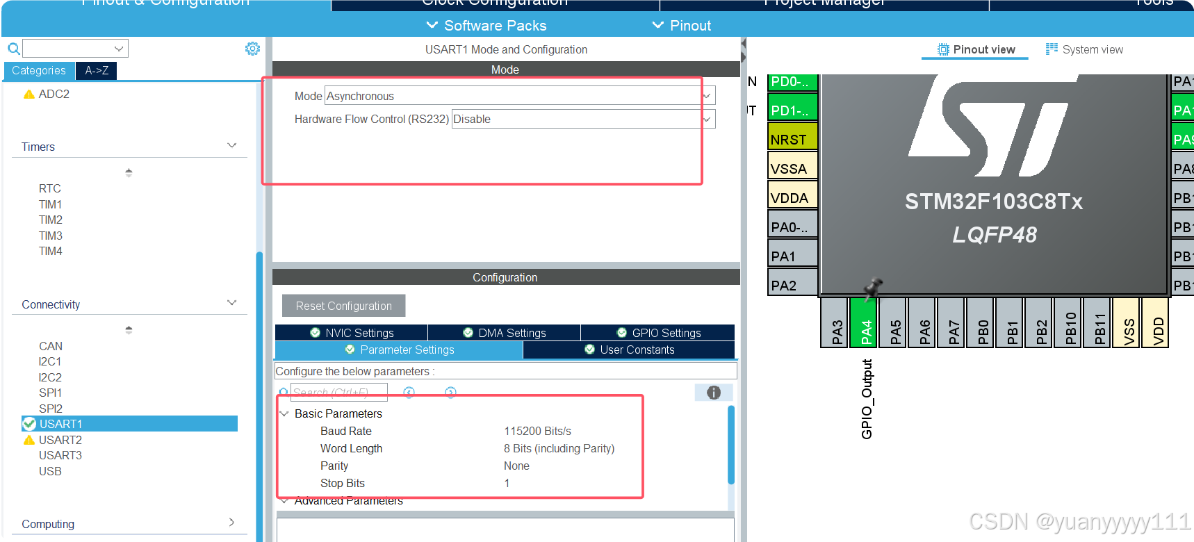Select RTC in Timers list

[x=50, y=188]
